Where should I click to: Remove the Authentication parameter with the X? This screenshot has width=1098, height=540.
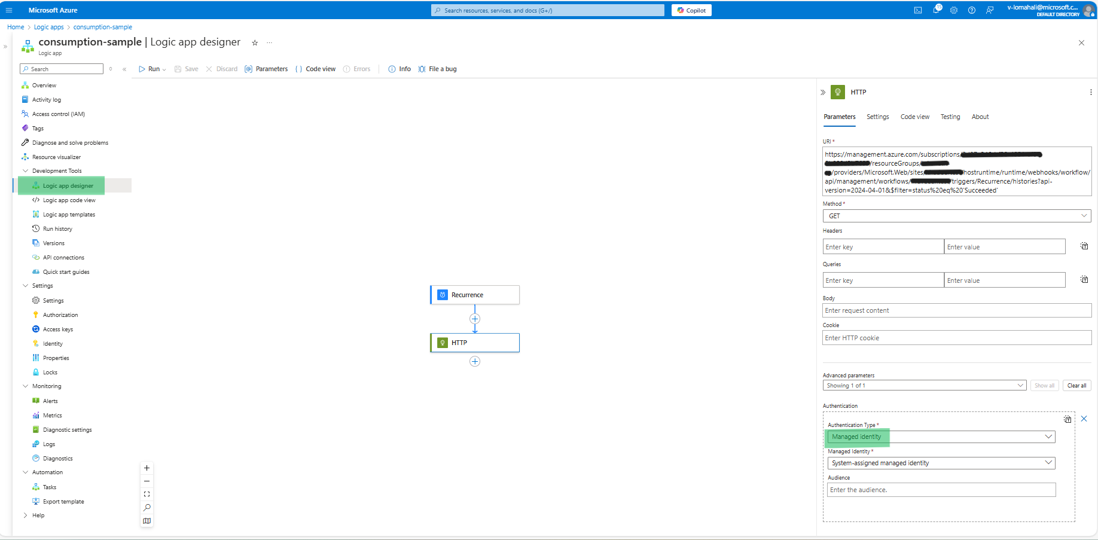1084,419
